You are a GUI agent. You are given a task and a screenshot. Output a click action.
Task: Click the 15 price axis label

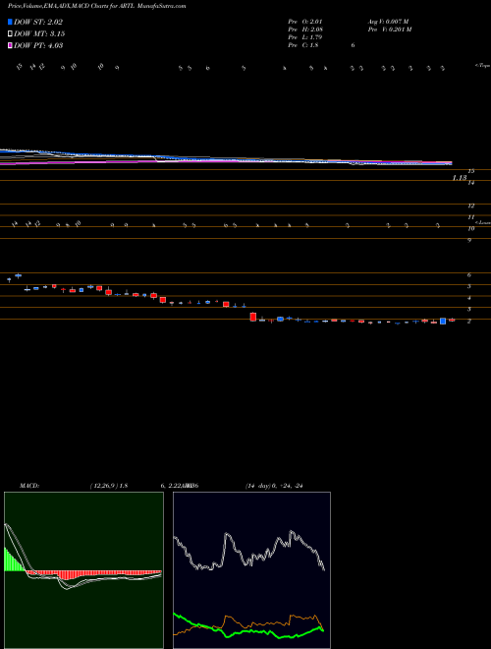click(x=470, y=170)
